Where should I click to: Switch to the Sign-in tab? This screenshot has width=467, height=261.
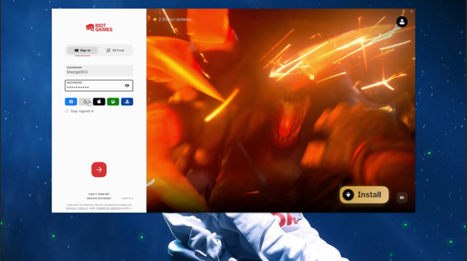coord(83,50)
